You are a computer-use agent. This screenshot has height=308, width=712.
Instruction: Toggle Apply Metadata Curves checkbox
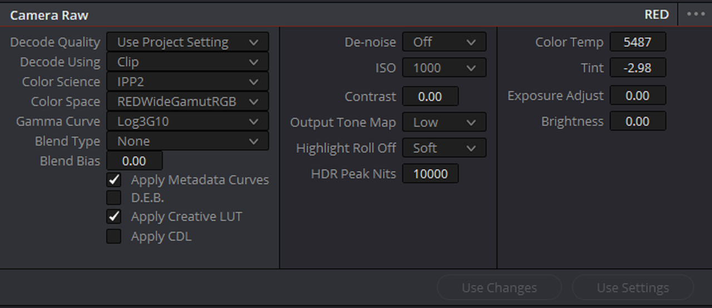114,180
